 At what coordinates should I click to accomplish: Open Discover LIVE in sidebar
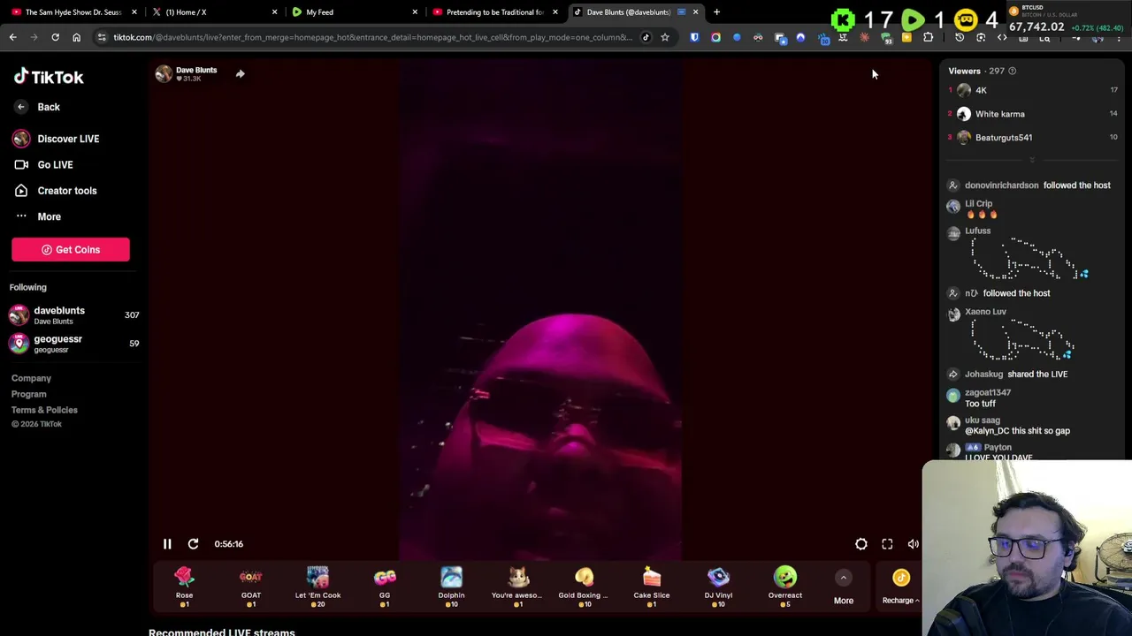pos(56,139)
